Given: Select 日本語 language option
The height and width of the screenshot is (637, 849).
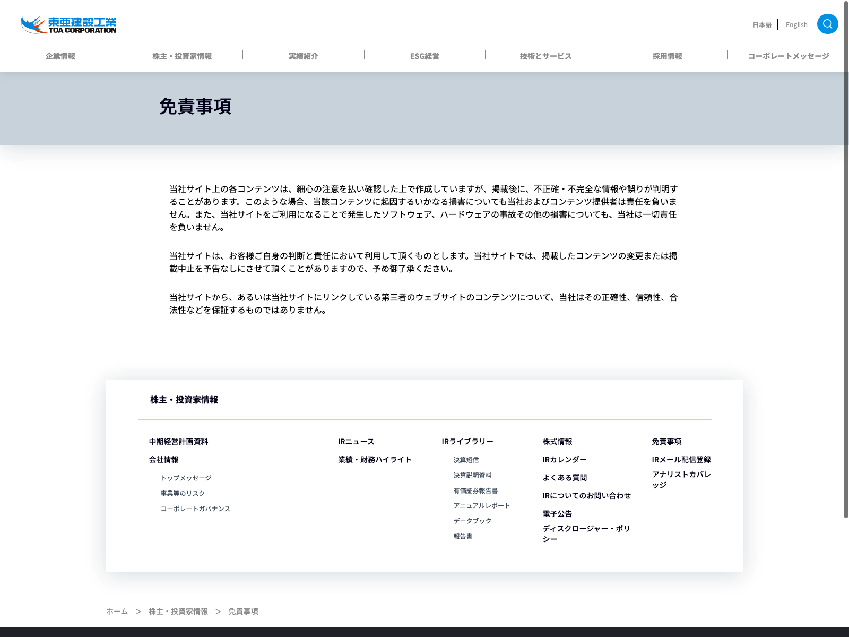Looking at the screenshot, I should coord(762,24).
